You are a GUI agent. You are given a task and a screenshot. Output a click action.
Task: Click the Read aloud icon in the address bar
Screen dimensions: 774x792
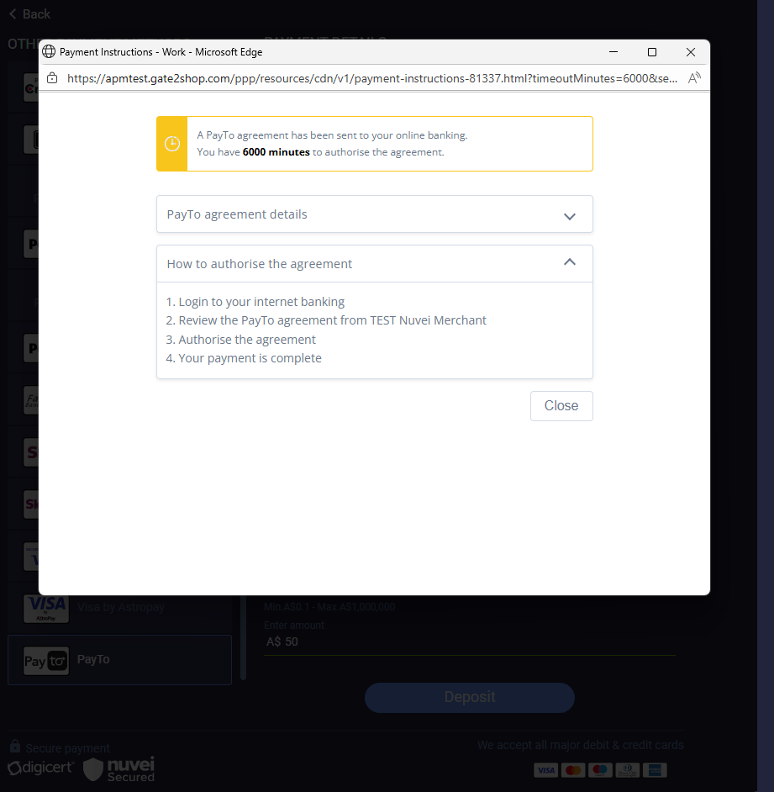693,78
